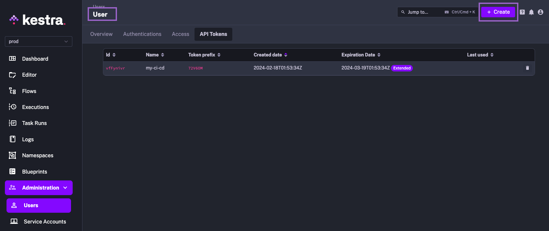Open Service Accounts under Administration
The width and height of the screenshot is (549, 231).
click(x=45, y=222)
